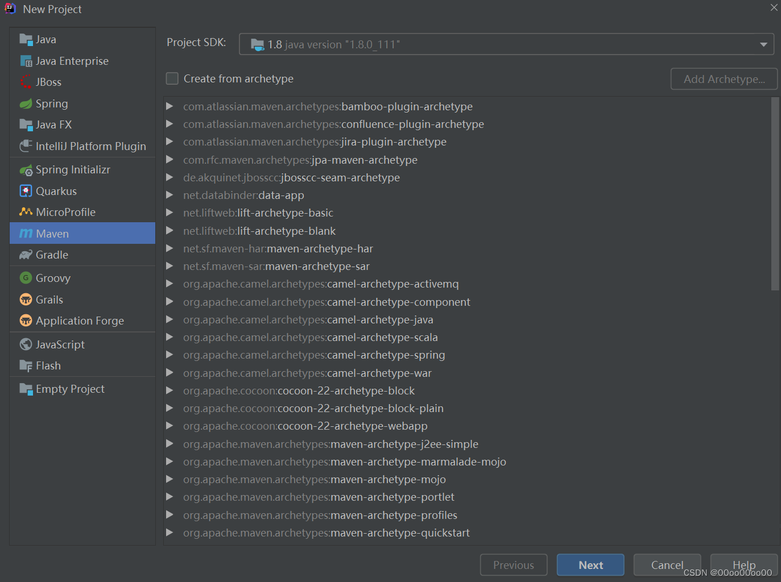Click the Spring Initializr icon
This screenshot has height=582, width=781.
coord(26,169)
